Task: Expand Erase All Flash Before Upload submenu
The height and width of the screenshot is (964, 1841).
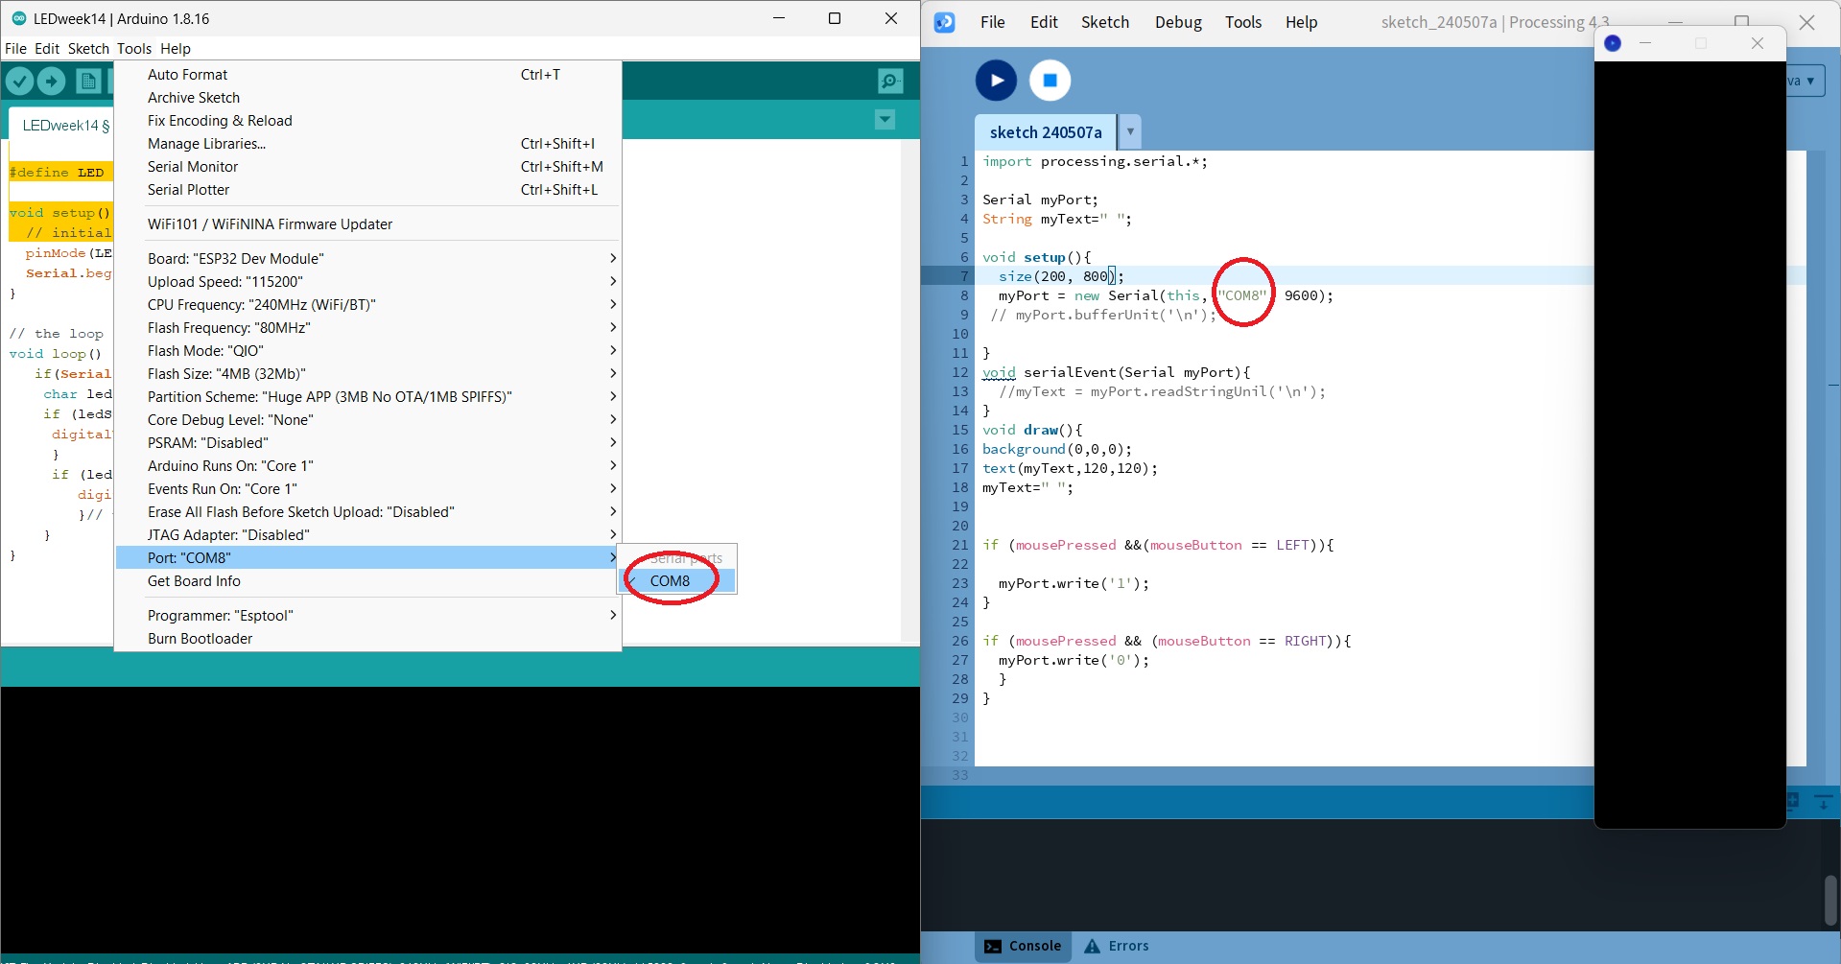Action: (x=368, y=512)
